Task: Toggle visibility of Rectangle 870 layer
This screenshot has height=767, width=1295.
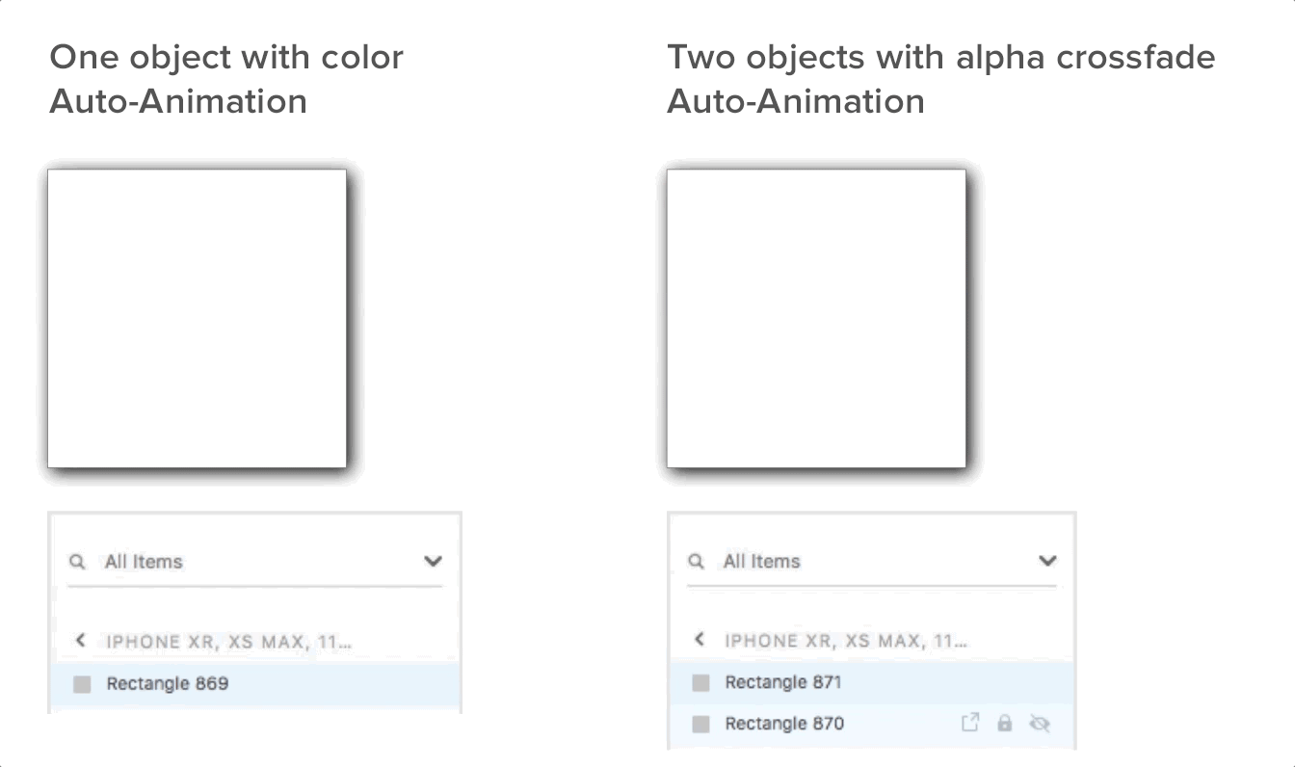Action: [1039, 724]
